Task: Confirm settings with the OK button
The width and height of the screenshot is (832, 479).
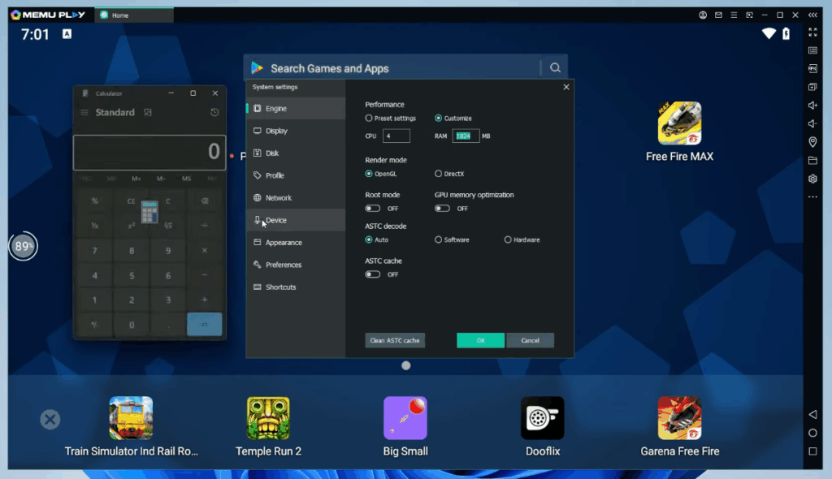Action: (x=480, y=340)
